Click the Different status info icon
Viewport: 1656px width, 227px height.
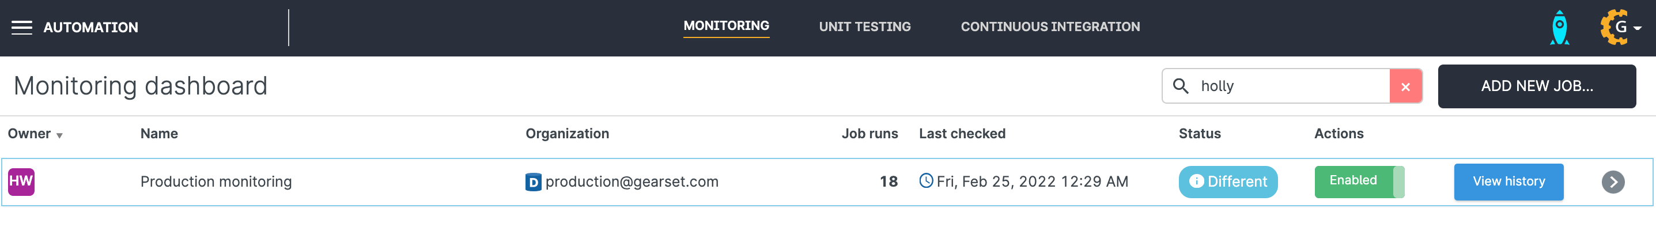[x=1196, y=181]
